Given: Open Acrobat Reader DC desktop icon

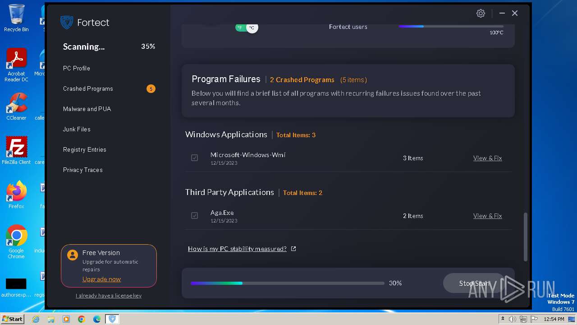Looking at the screenshot, I should 16,65.
